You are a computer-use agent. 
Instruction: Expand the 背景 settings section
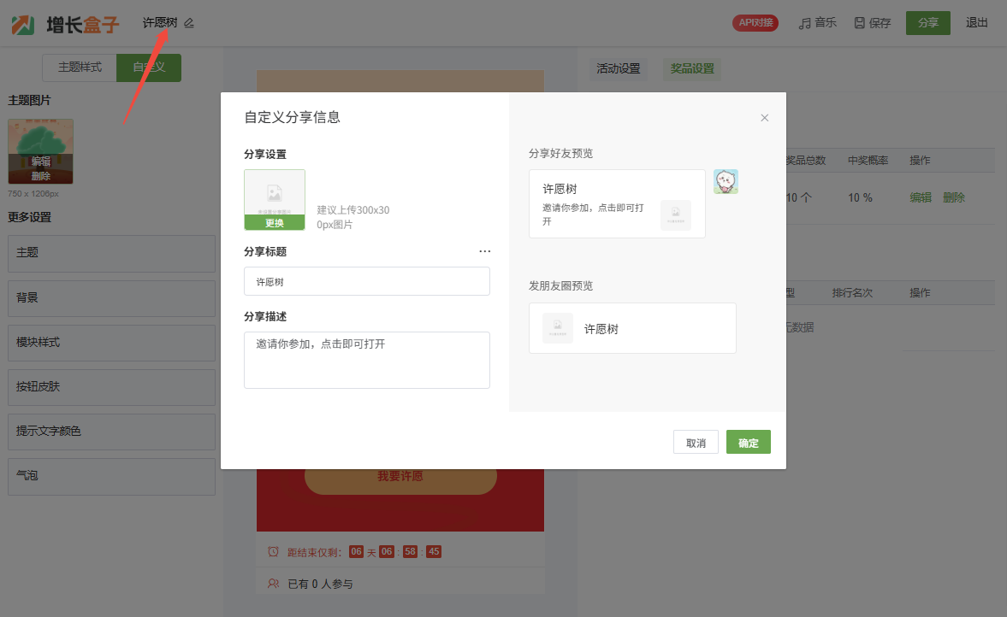[x=111, y=298]
